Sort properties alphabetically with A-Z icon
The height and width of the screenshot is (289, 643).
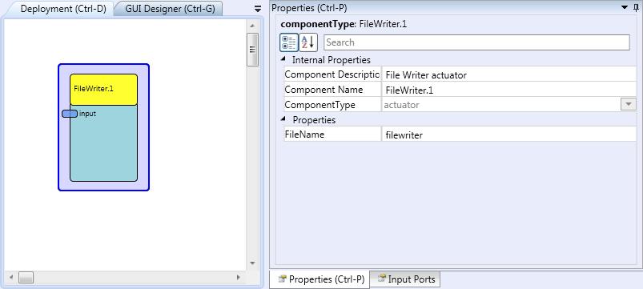[x=308, y=42]
